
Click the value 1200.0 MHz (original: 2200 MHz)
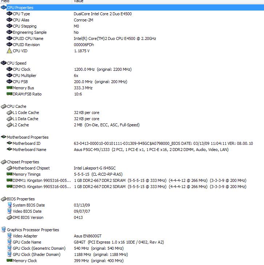click(x=103, y=69)
